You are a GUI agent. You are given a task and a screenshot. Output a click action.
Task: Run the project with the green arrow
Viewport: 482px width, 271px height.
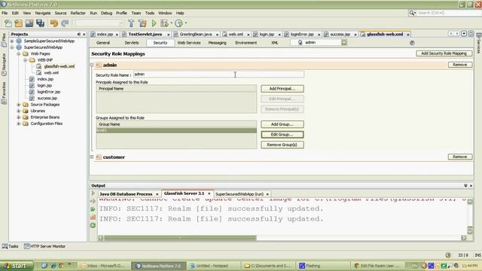pyautogui.click(x=154, y=23)
